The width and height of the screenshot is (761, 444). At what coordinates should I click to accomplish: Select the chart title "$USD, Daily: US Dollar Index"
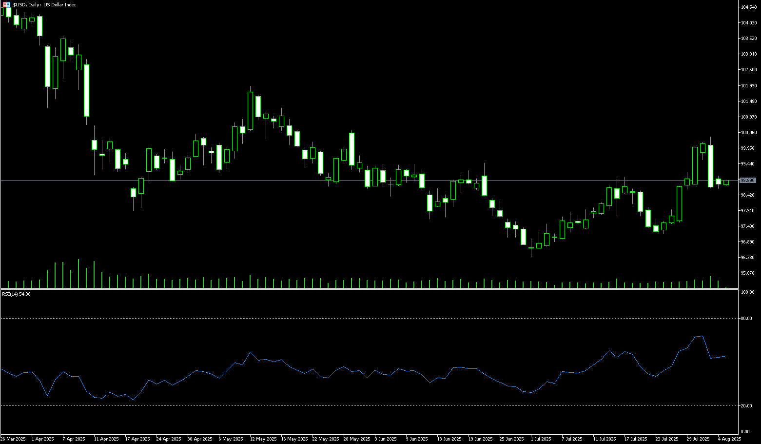click(x=44, y=4)
